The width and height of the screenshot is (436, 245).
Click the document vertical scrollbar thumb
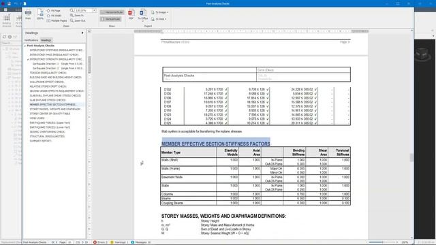point(411,157)
